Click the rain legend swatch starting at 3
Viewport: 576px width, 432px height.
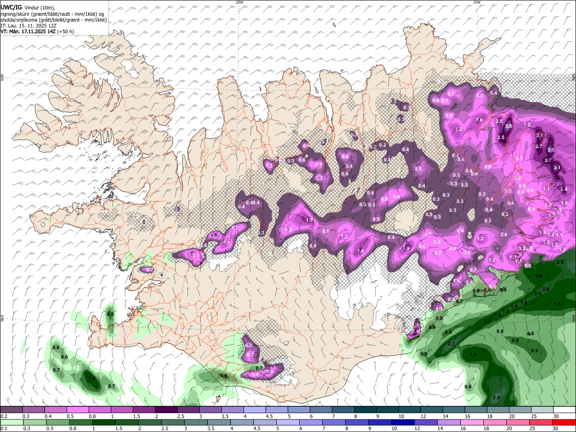pyautogui.click(x=195, y=422)
